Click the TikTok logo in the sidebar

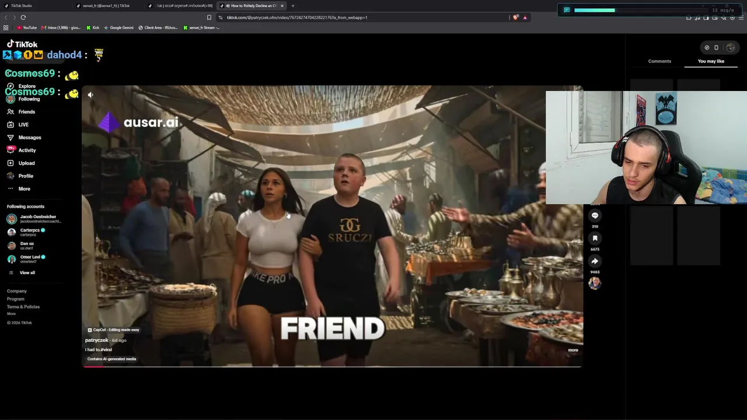click(22, 44)
